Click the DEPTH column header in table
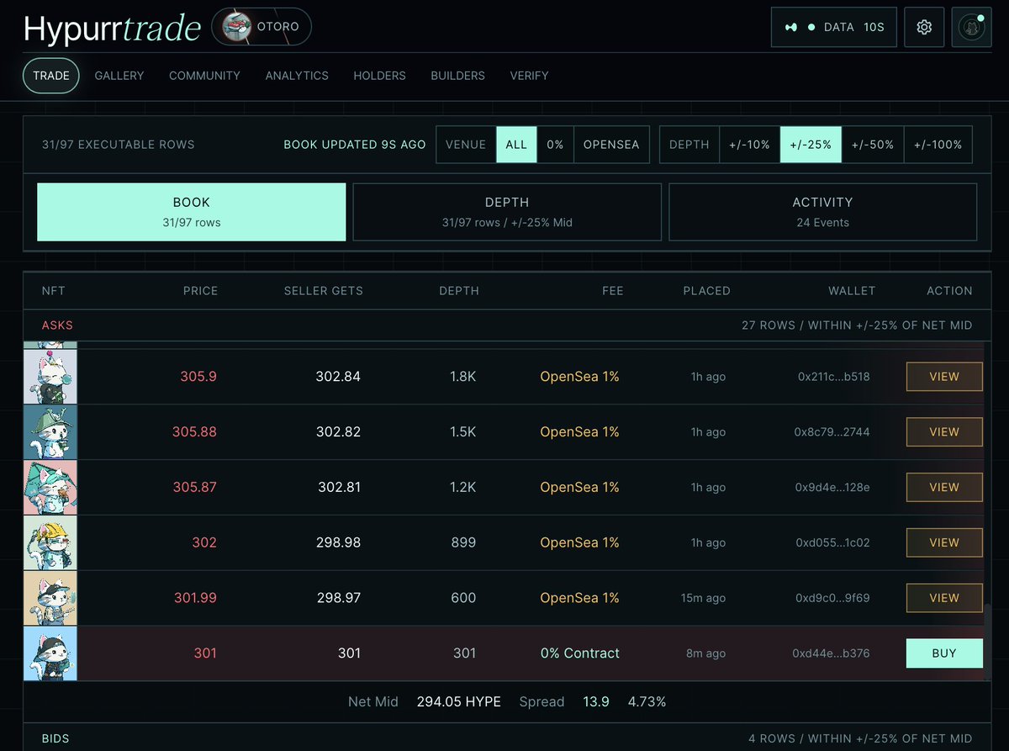 coord(459,291)
